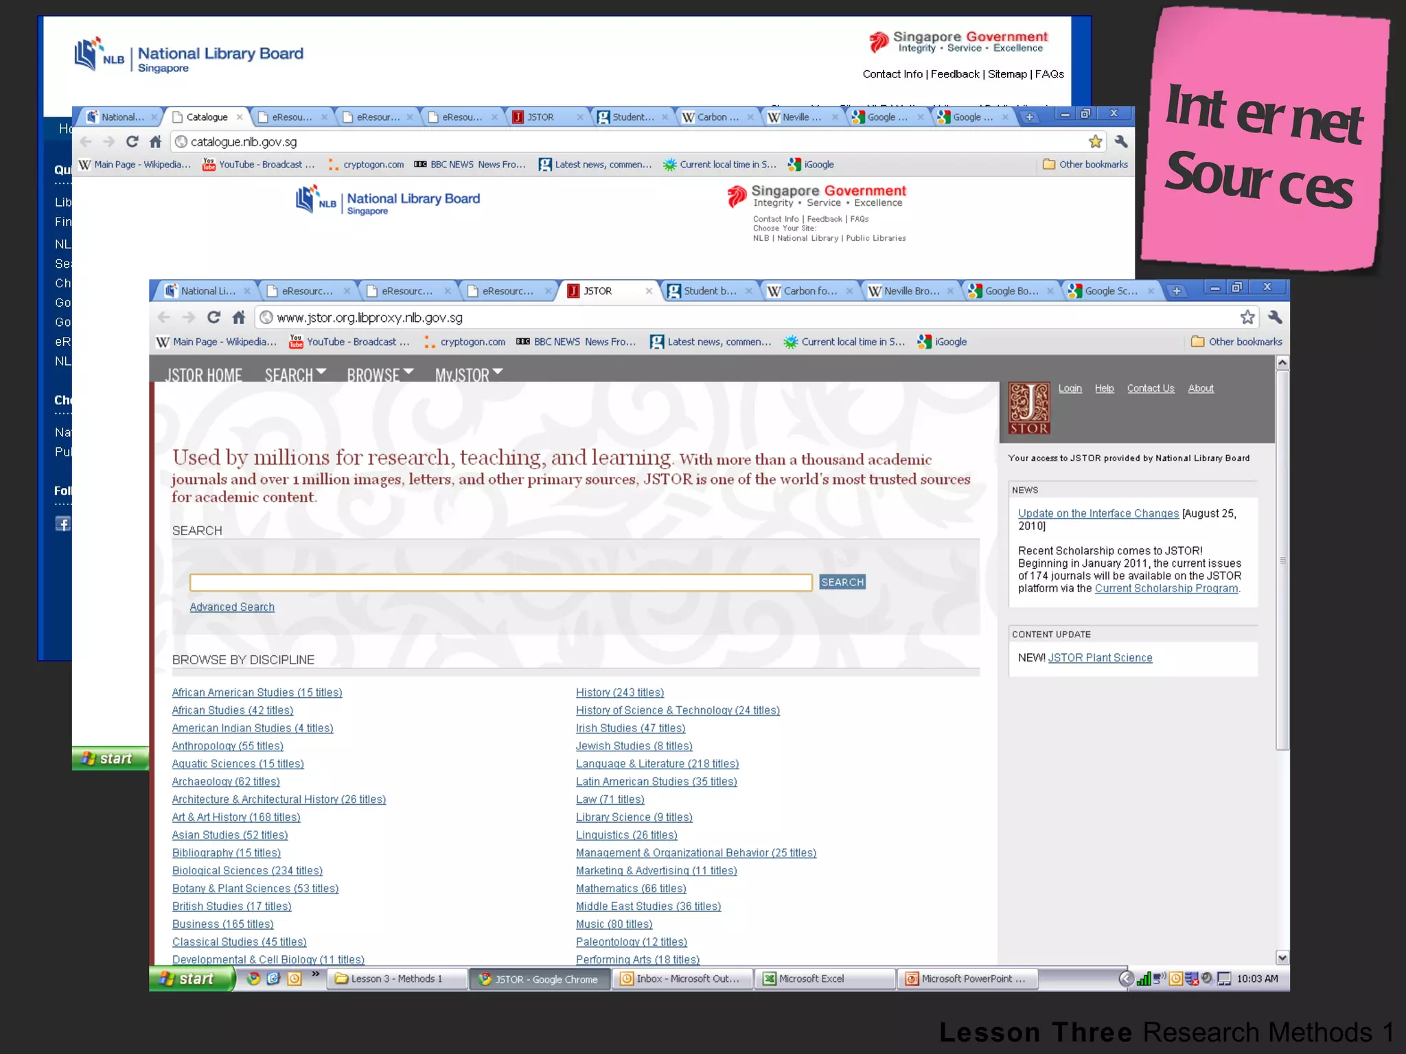Screen dimensions: 1406x1054
Task: Click the JSTOR SEARCH button
Action: pyautogui.click(x=842, y=582)
